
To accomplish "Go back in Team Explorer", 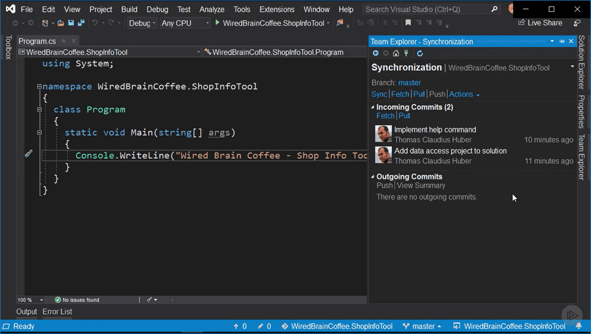I will [x=375, y=53].
